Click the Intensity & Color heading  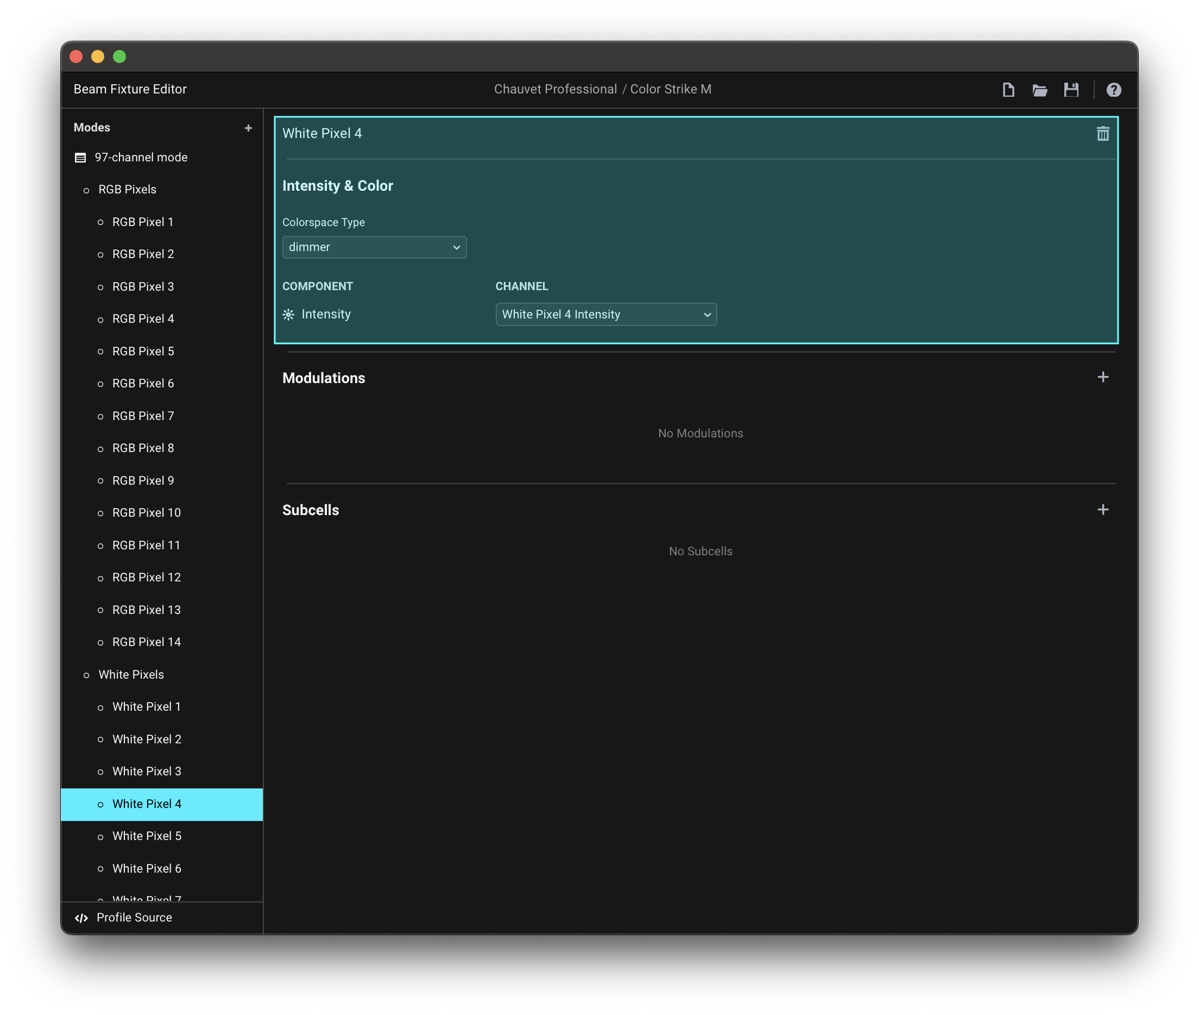[x=338, y=186]
